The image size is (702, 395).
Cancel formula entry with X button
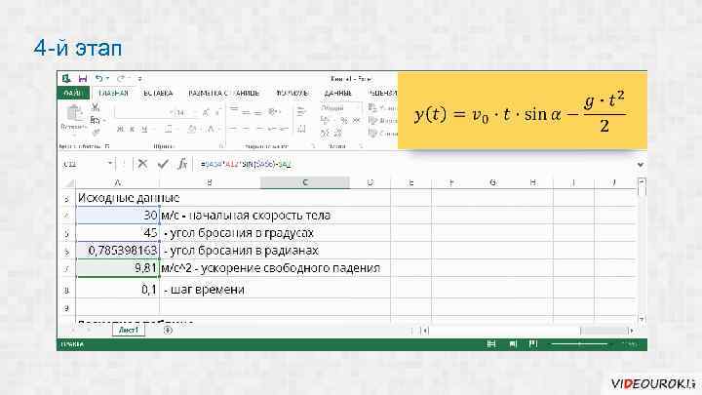[142, 164]
